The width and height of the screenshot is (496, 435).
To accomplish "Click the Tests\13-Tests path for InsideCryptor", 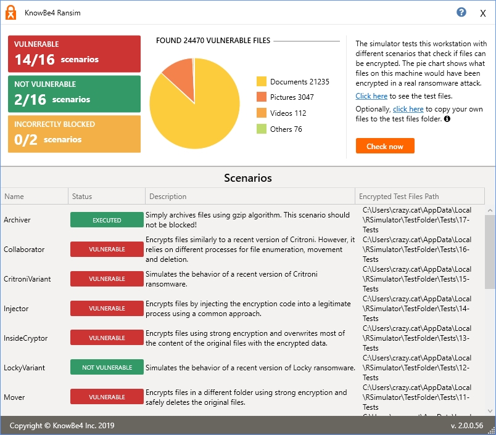I will point(417,338).
